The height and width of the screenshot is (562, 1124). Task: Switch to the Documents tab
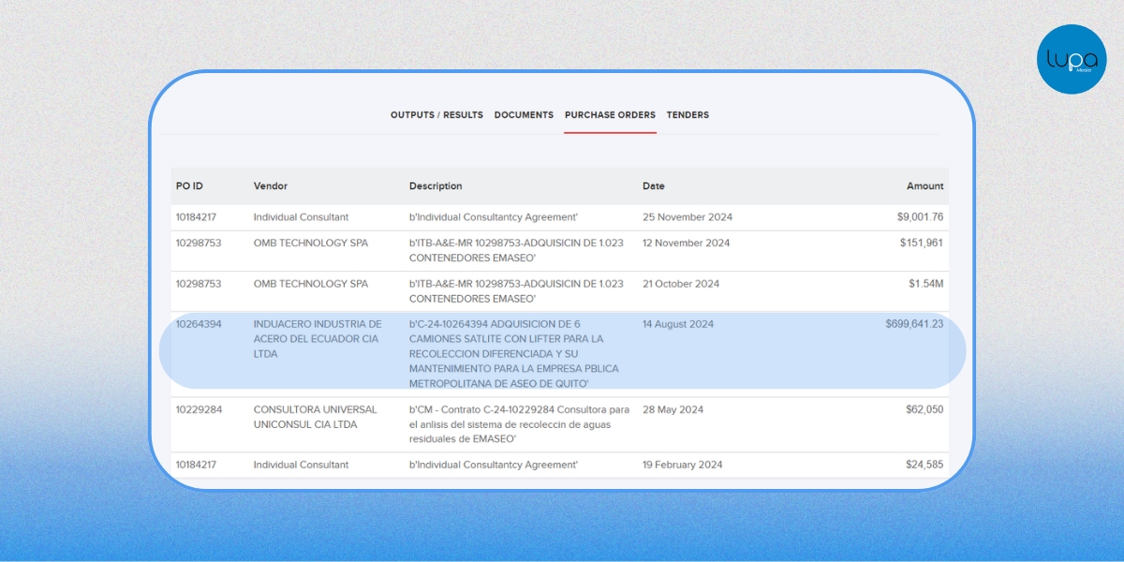click(x=524, y=115)
